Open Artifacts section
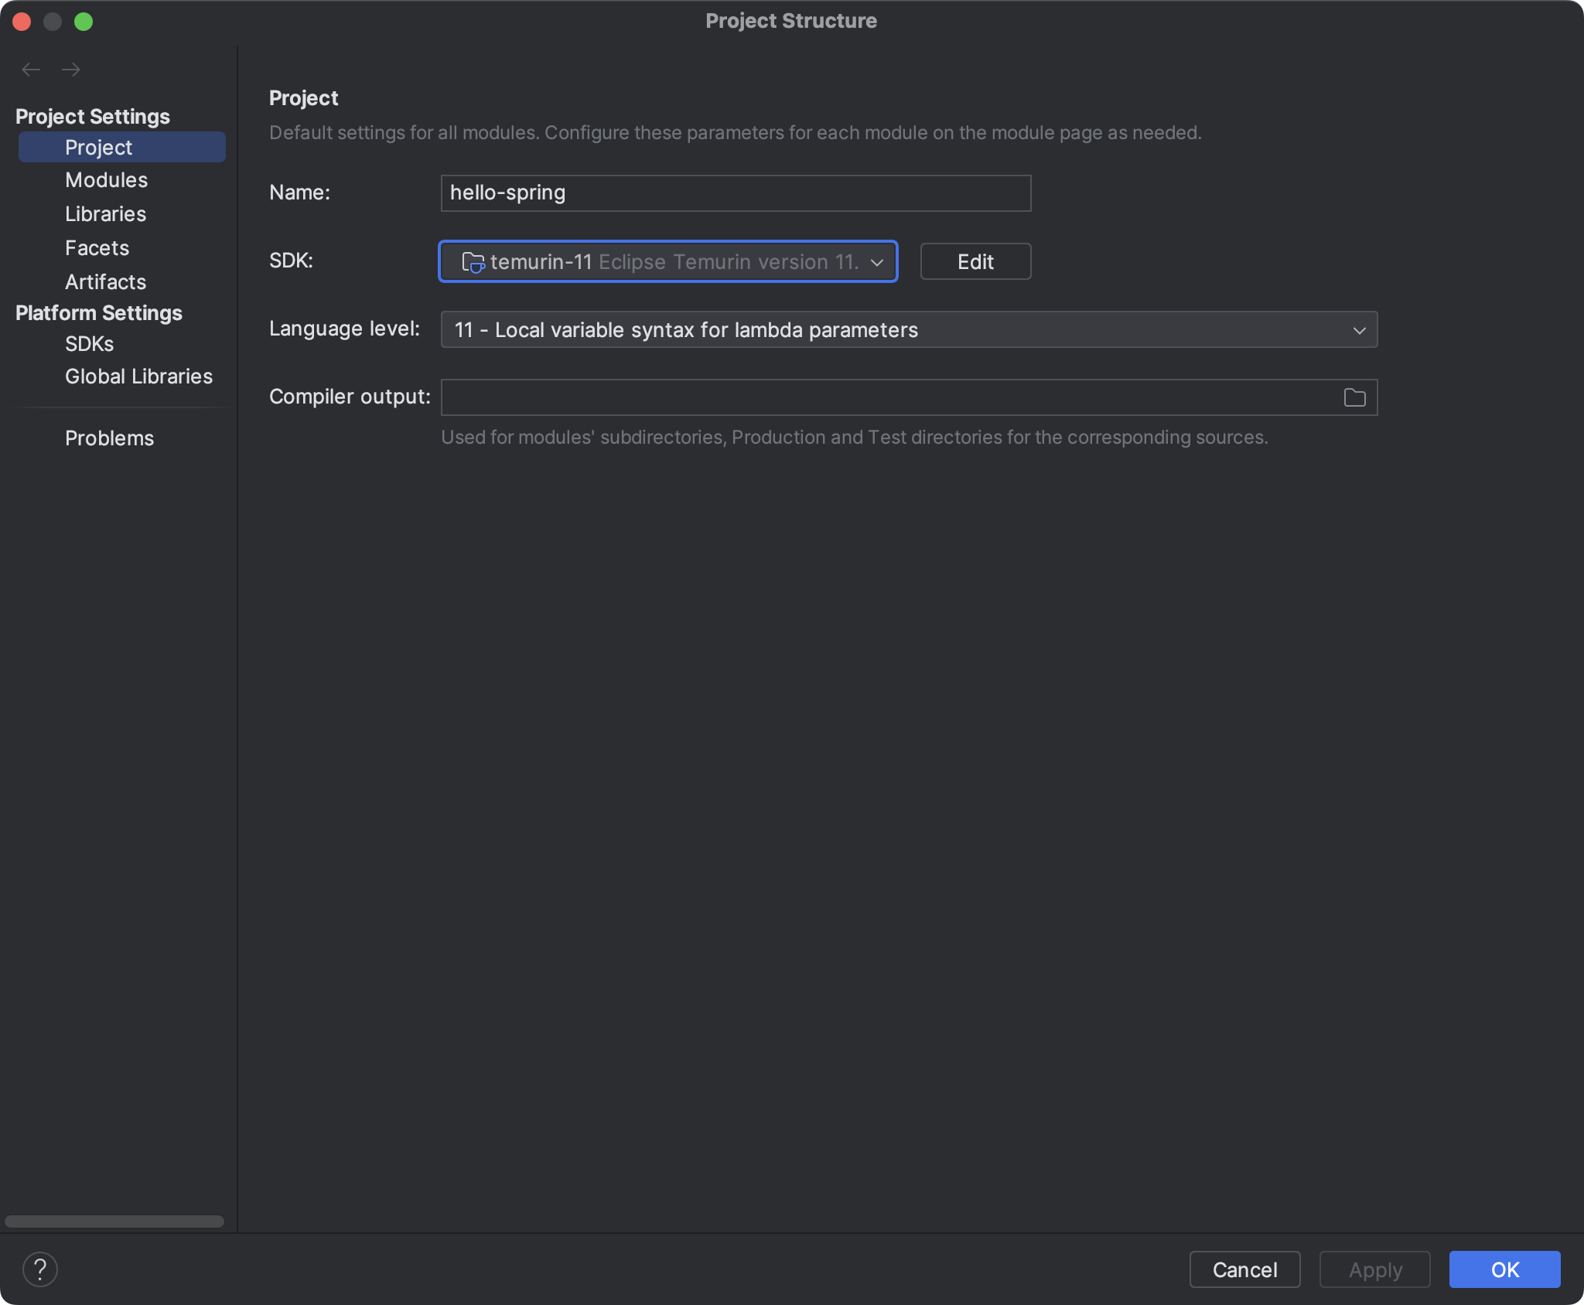Viewport: 1584px width, 1305px height. click(105, 282)
